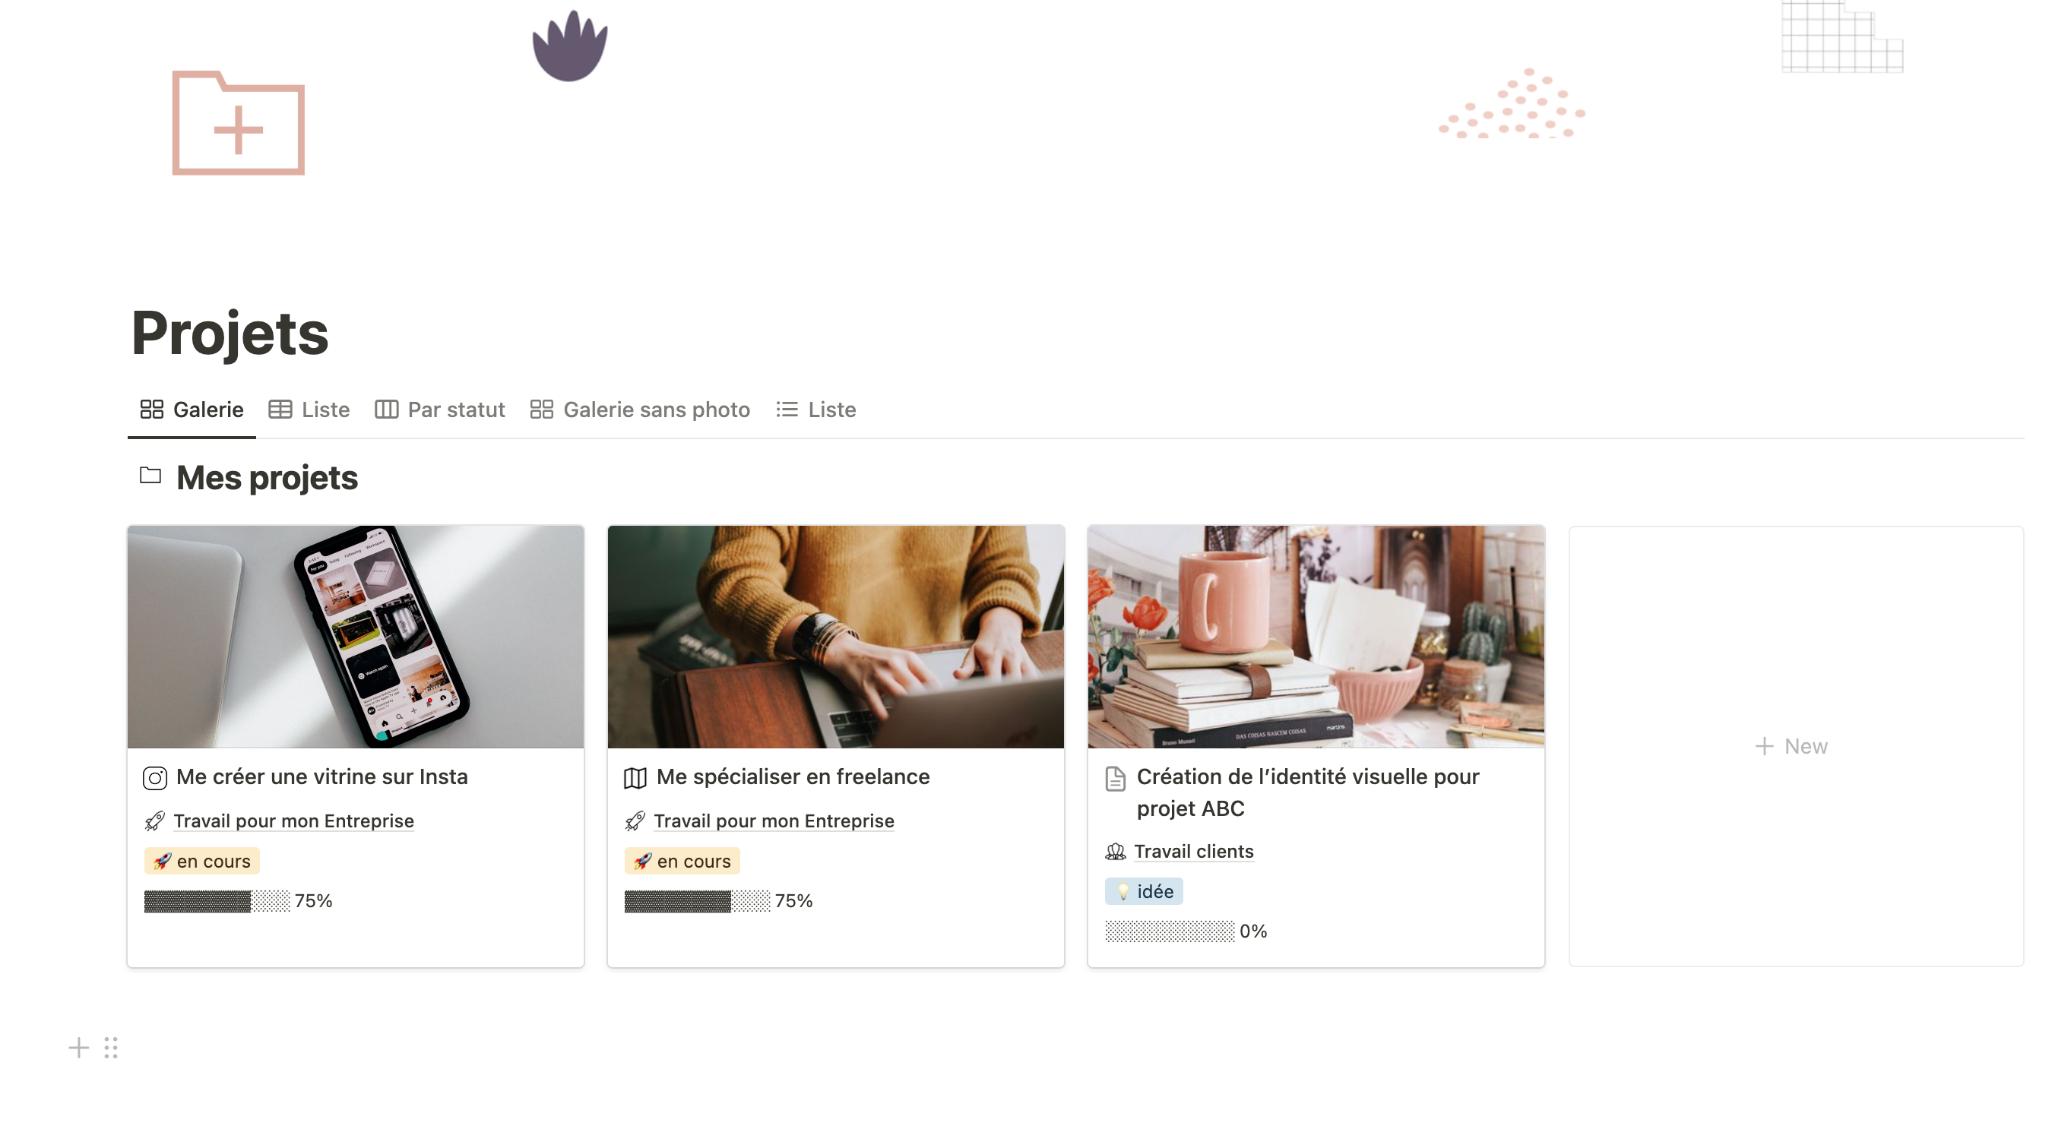
Task: Click the six-dot drag handle icon
Action: (x=111, y=1047)
